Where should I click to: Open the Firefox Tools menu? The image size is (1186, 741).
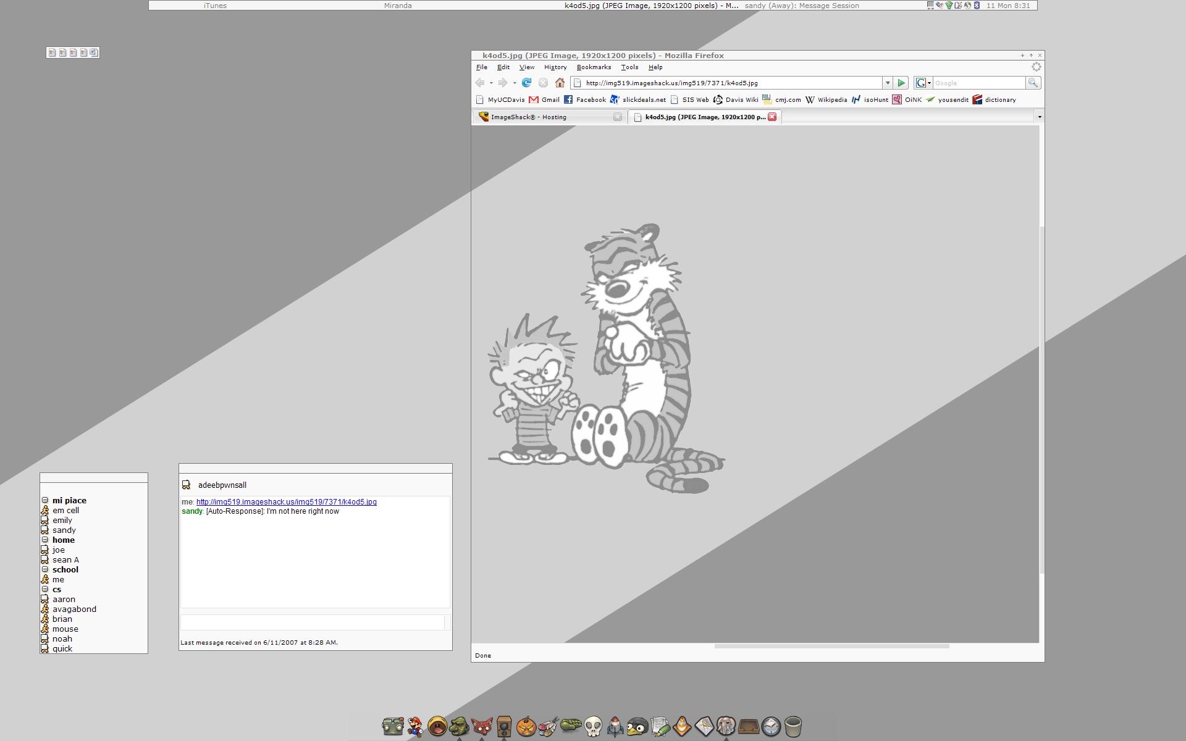coord(629,67)
